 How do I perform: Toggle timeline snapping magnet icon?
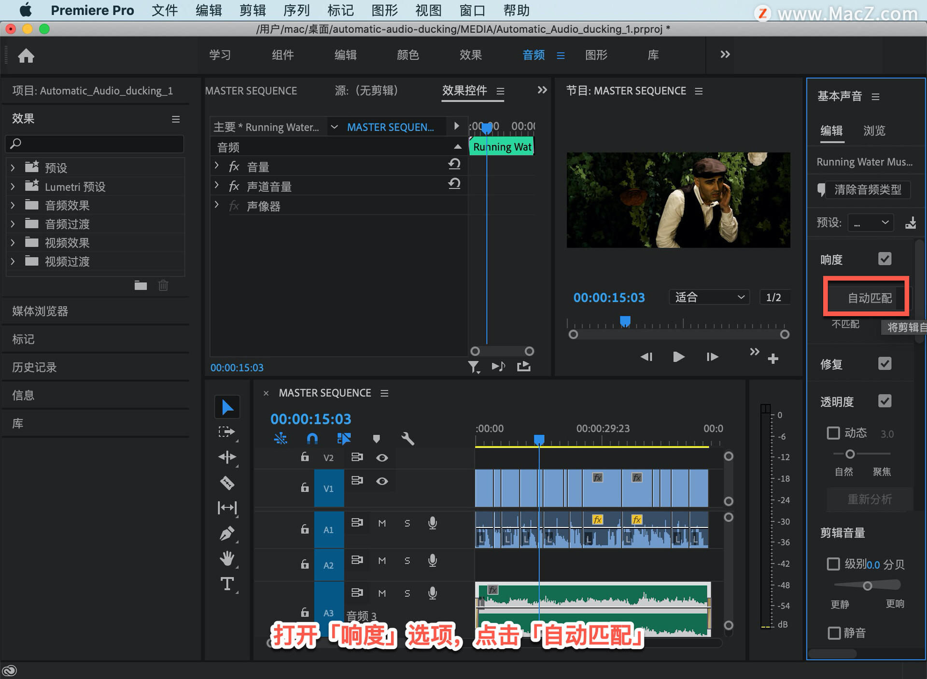pyautogui.click(x=312, y=438)
